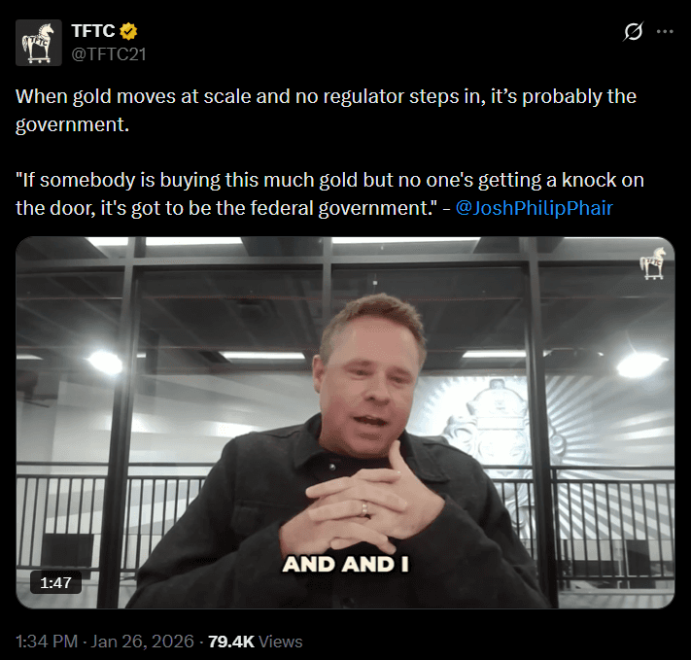Viewport: 691px width, 660px height.
Task: Click the TFTC horse watermark in the video
Action: 652,263
